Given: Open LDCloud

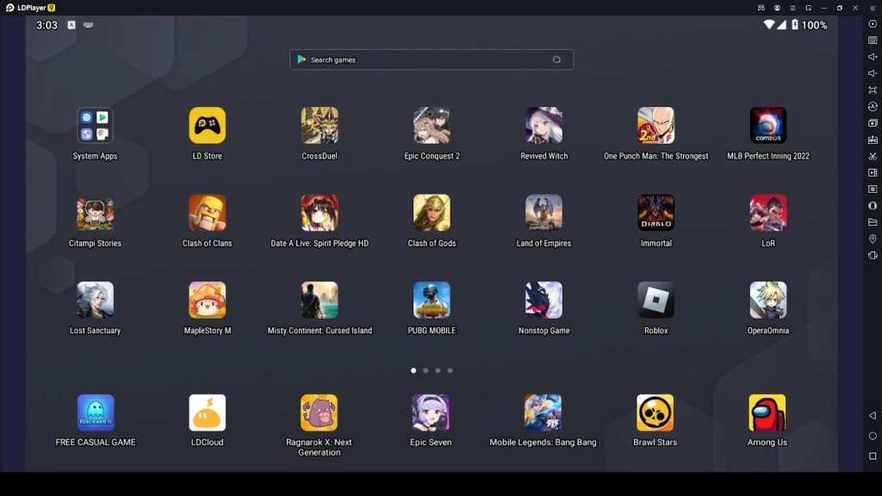Looking at the screenshot, I should (207, 412).
